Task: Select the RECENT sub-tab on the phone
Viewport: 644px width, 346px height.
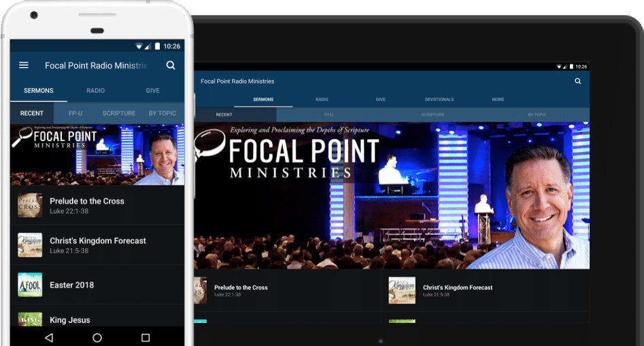Action: (32, 113)
